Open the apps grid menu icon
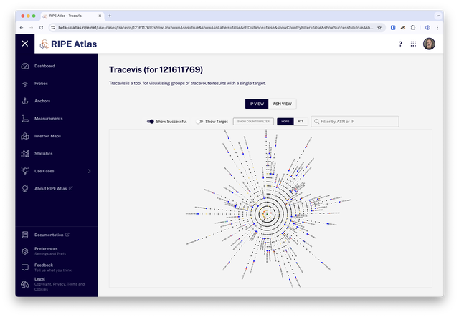 pyautogui.click(x=413, y=44)
